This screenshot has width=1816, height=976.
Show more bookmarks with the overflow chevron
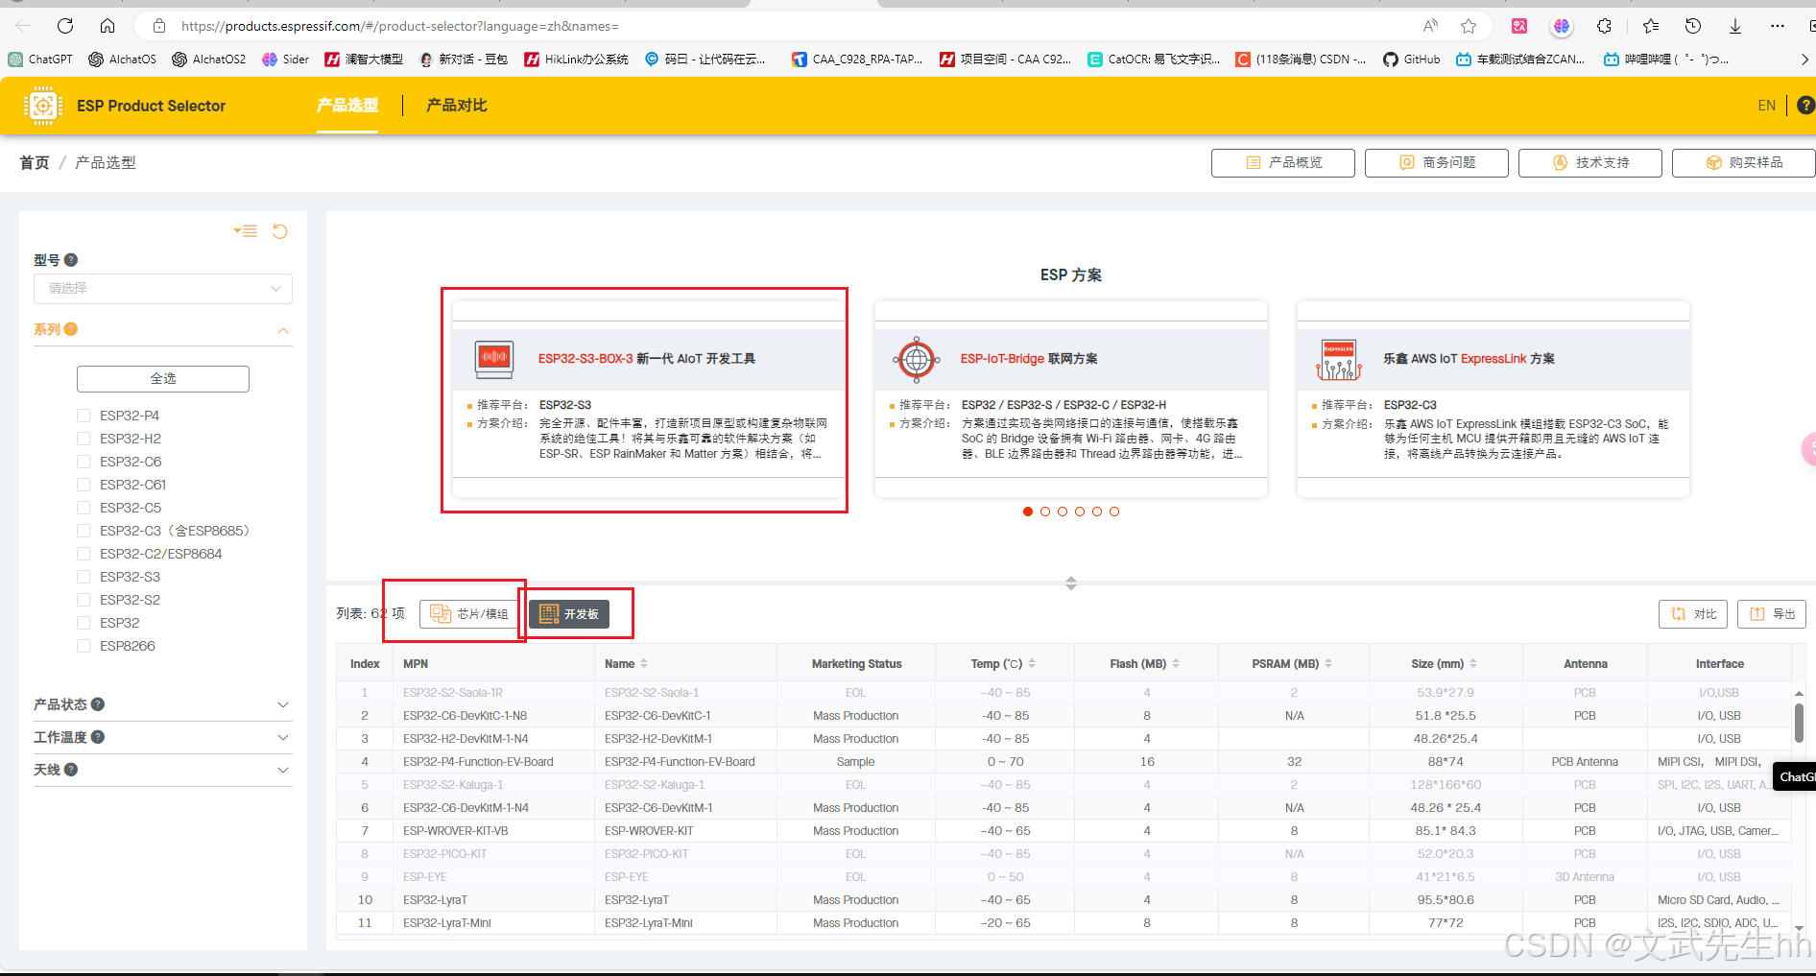(x=1804, y=60)
